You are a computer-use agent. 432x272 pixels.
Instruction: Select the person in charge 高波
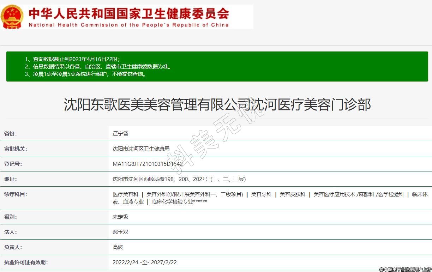click(x=118, y=247)
